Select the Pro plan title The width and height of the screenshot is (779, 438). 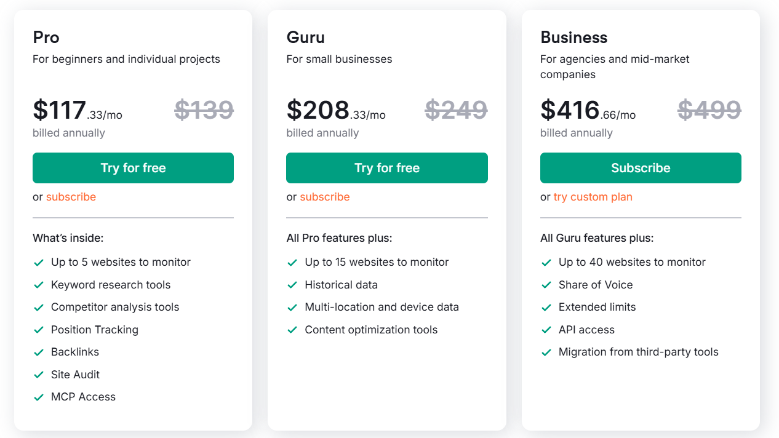[46, 38]
